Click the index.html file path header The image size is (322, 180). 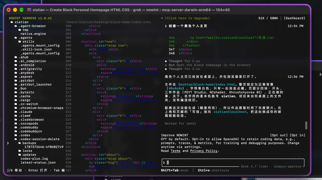coord(108,22)
